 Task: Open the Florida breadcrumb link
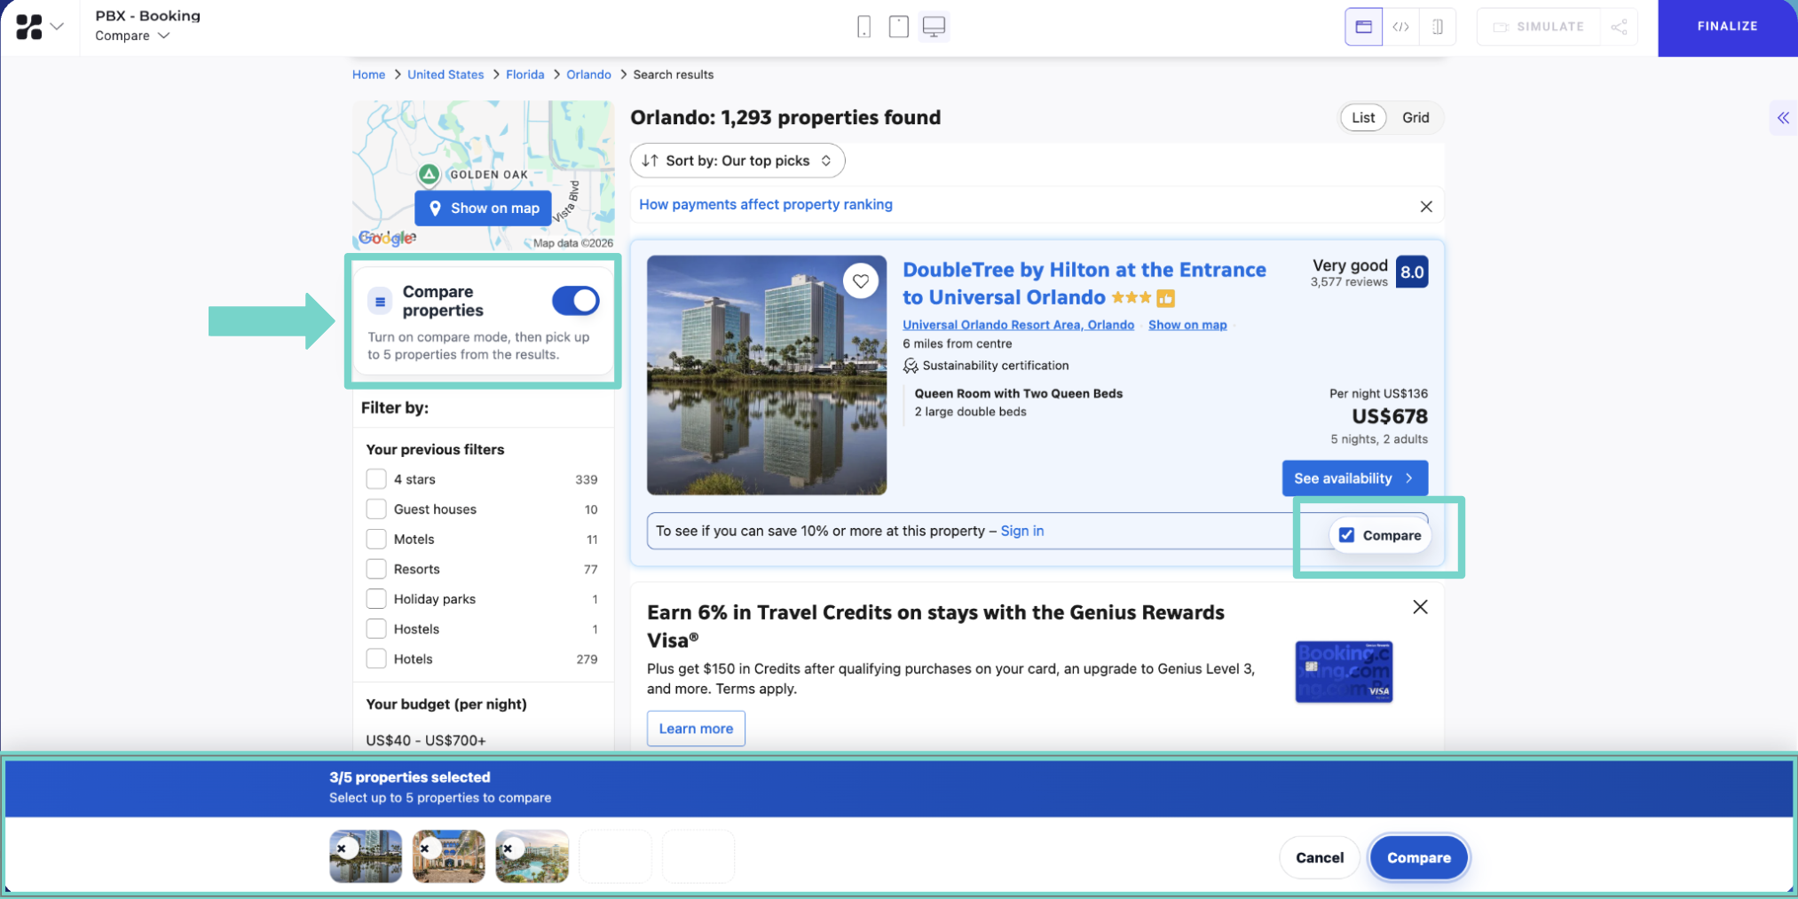tap(524, 75)
